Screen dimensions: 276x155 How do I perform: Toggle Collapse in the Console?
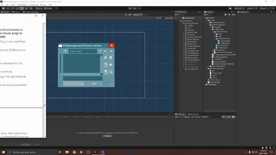coord(186,117)
